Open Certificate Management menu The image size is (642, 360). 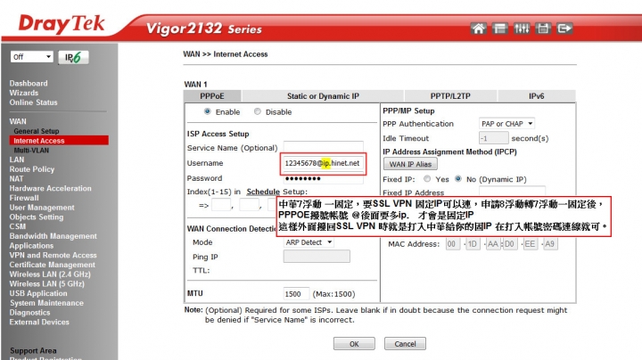tap(53, 265)
